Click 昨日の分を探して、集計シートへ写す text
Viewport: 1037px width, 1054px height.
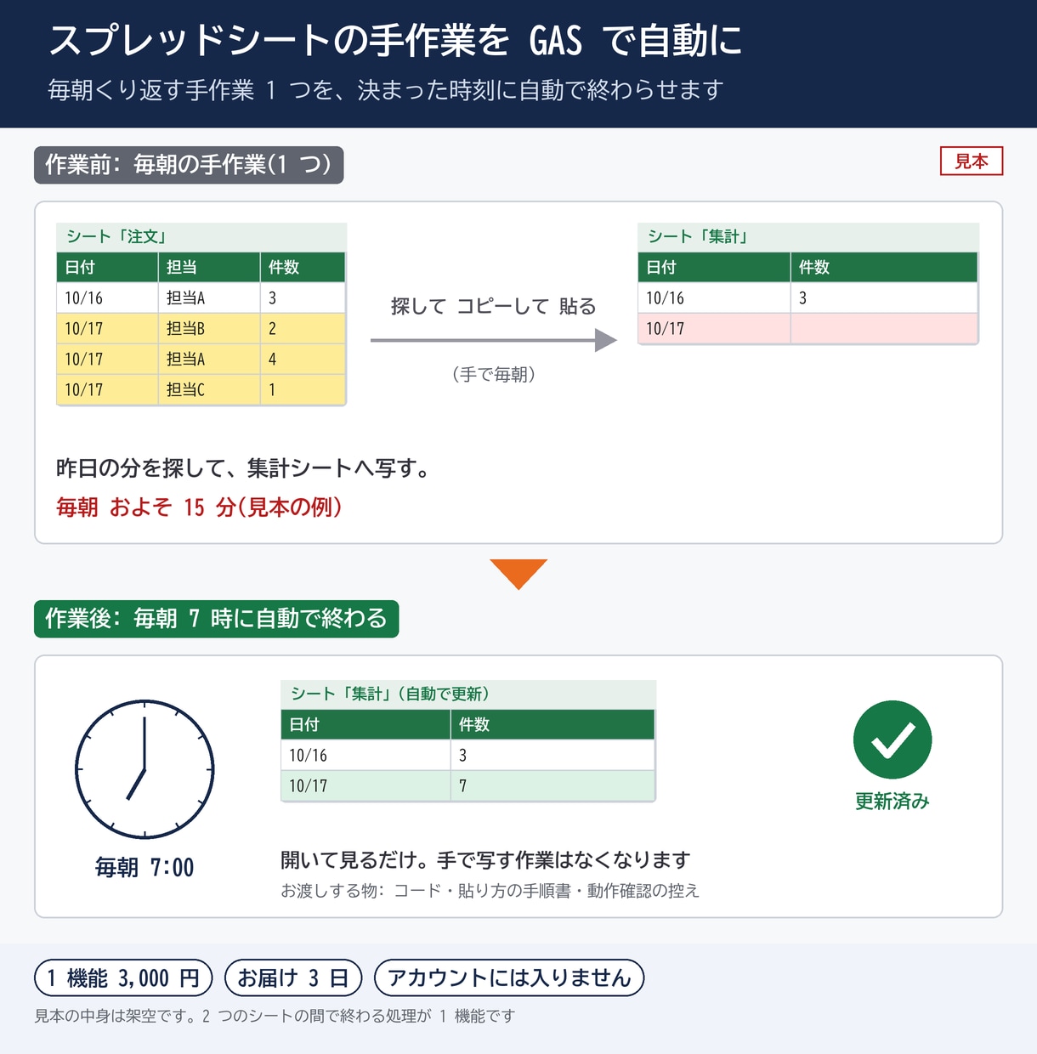click(x=243, y=468)
